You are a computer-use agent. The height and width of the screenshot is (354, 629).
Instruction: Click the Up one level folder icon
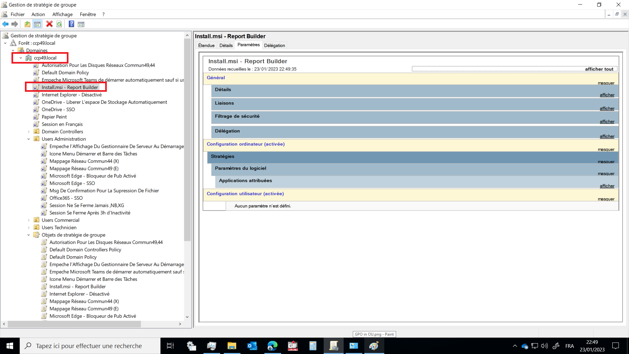[x=27, y=24]
